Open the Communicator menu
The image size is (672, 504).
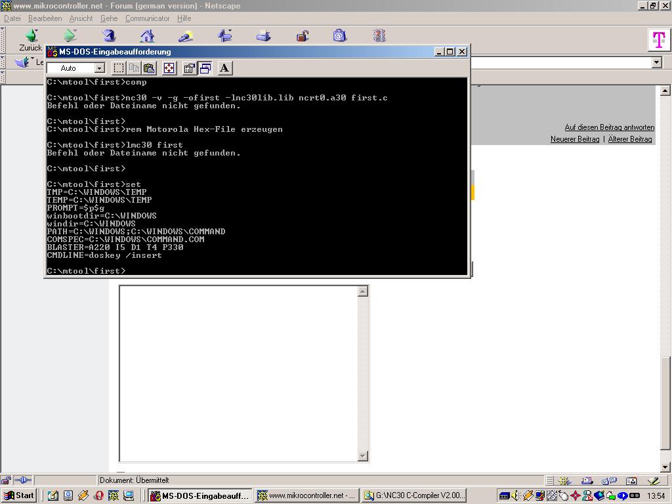pos(148,18)
